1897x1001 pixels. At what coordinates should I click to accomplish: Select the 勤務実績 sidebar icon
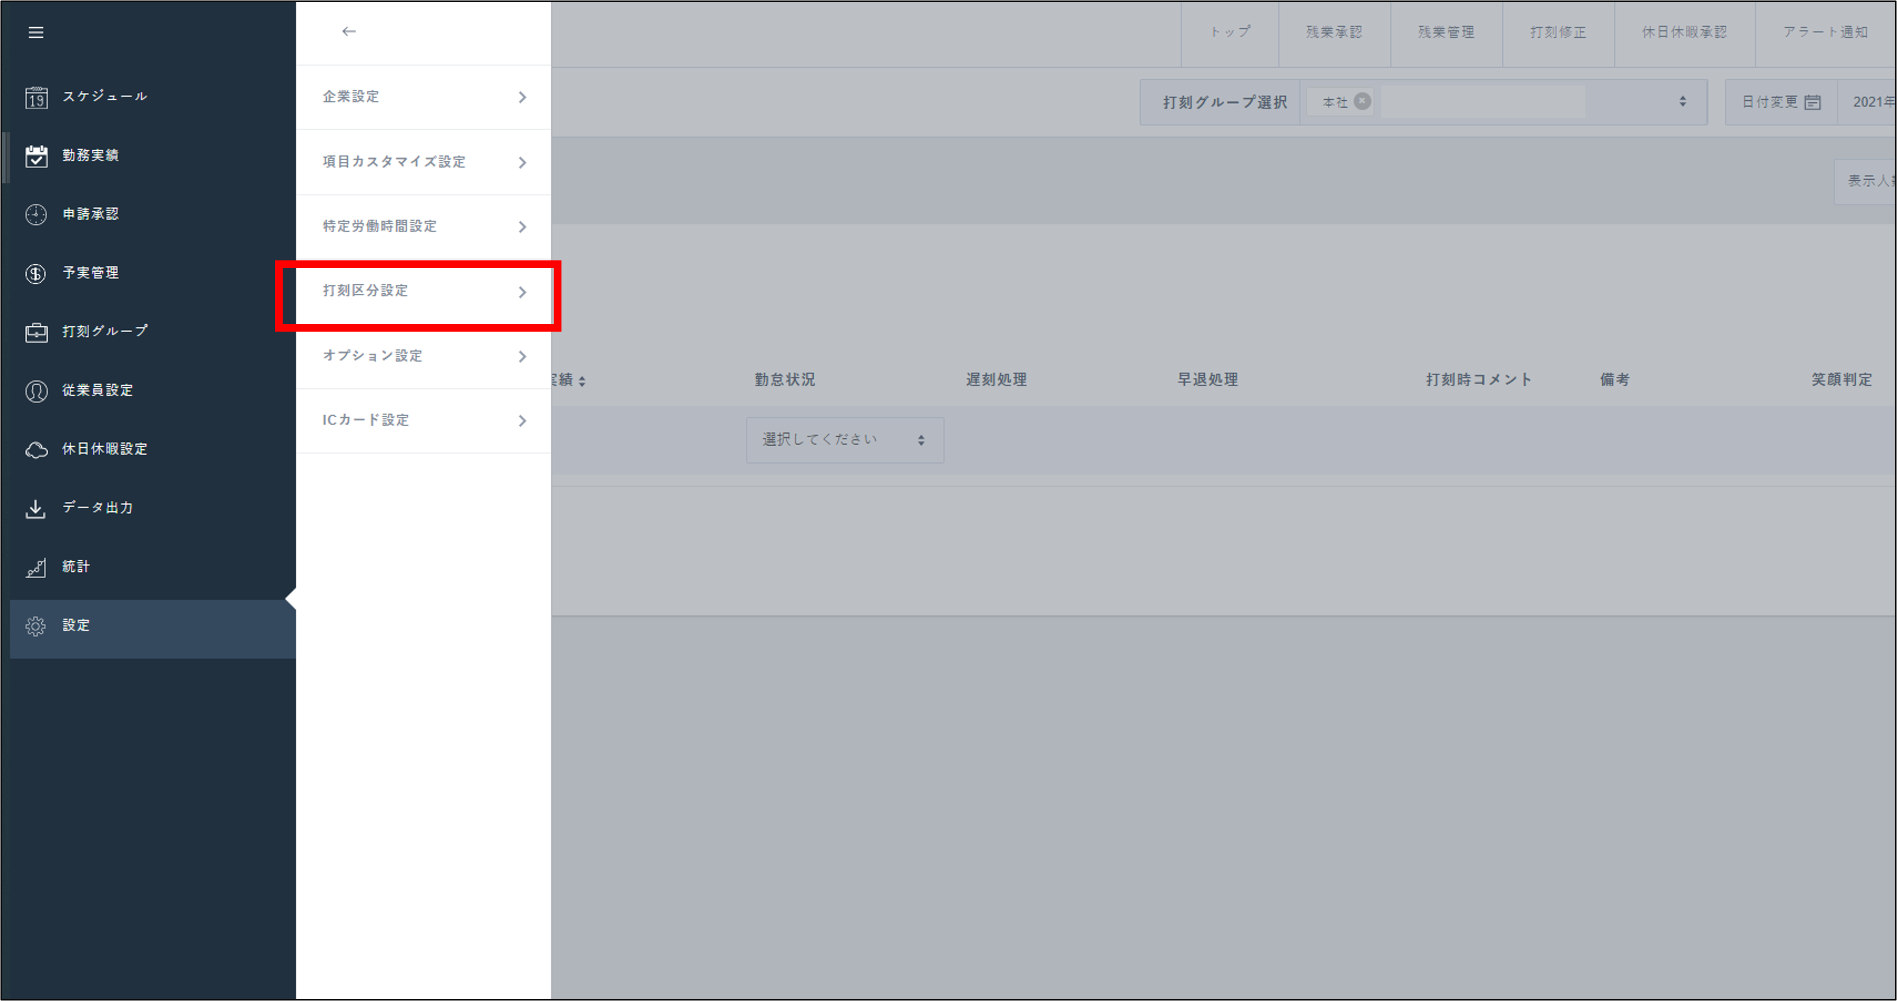[36, 155]
